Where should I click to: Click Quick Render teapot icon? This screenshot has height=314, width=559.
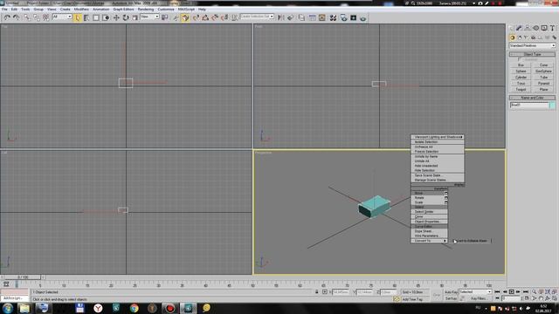pyautogui.click(x=363, y=17)
